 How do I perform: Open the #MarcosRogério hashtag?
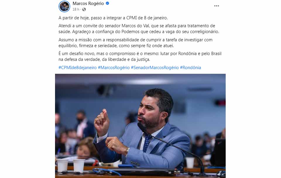click(114, 68)
